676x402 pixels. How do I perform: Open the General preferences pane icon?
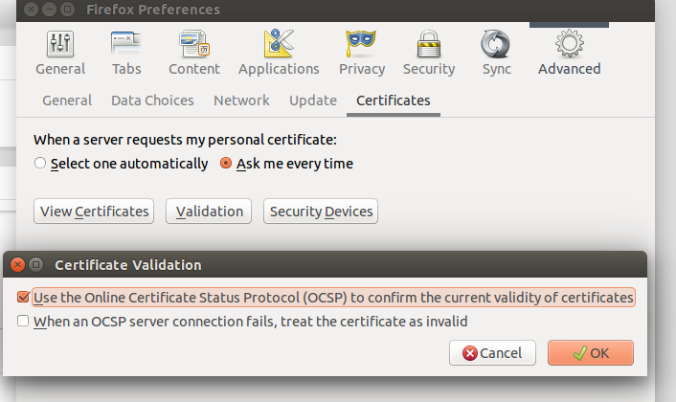coord(60,45)
